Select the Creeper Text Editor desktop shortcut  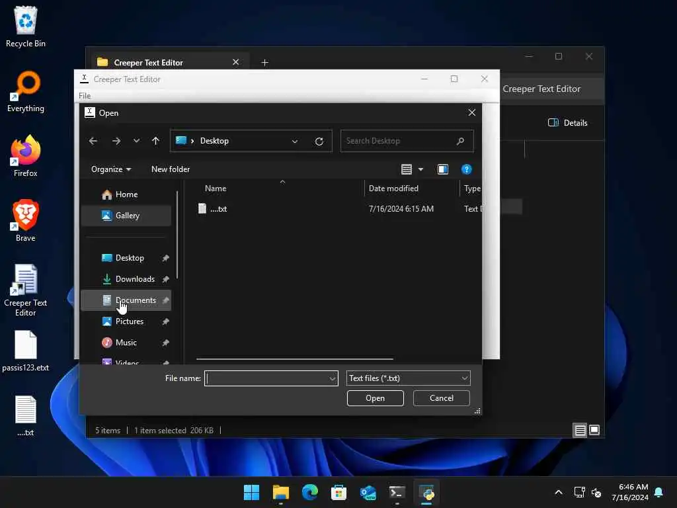[x=26, y=290]
